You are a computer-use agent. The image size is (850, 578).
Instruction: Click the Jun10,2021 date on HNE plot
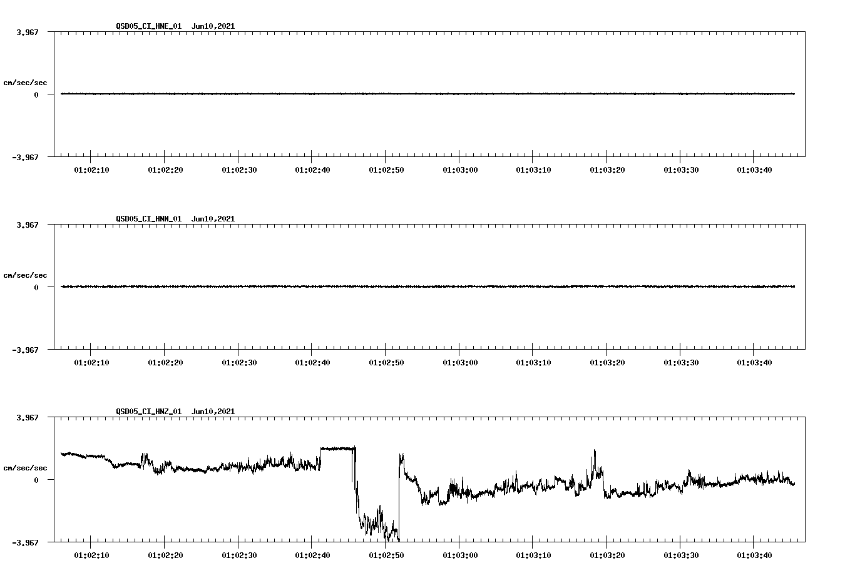coord(213,26)
